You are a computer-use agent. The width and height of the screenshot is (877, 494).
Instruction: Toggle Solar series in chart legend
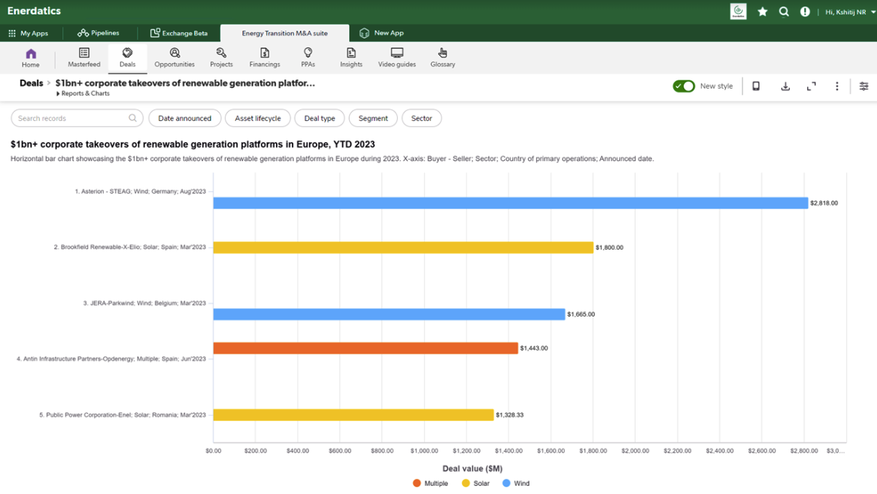click(475, 483)
